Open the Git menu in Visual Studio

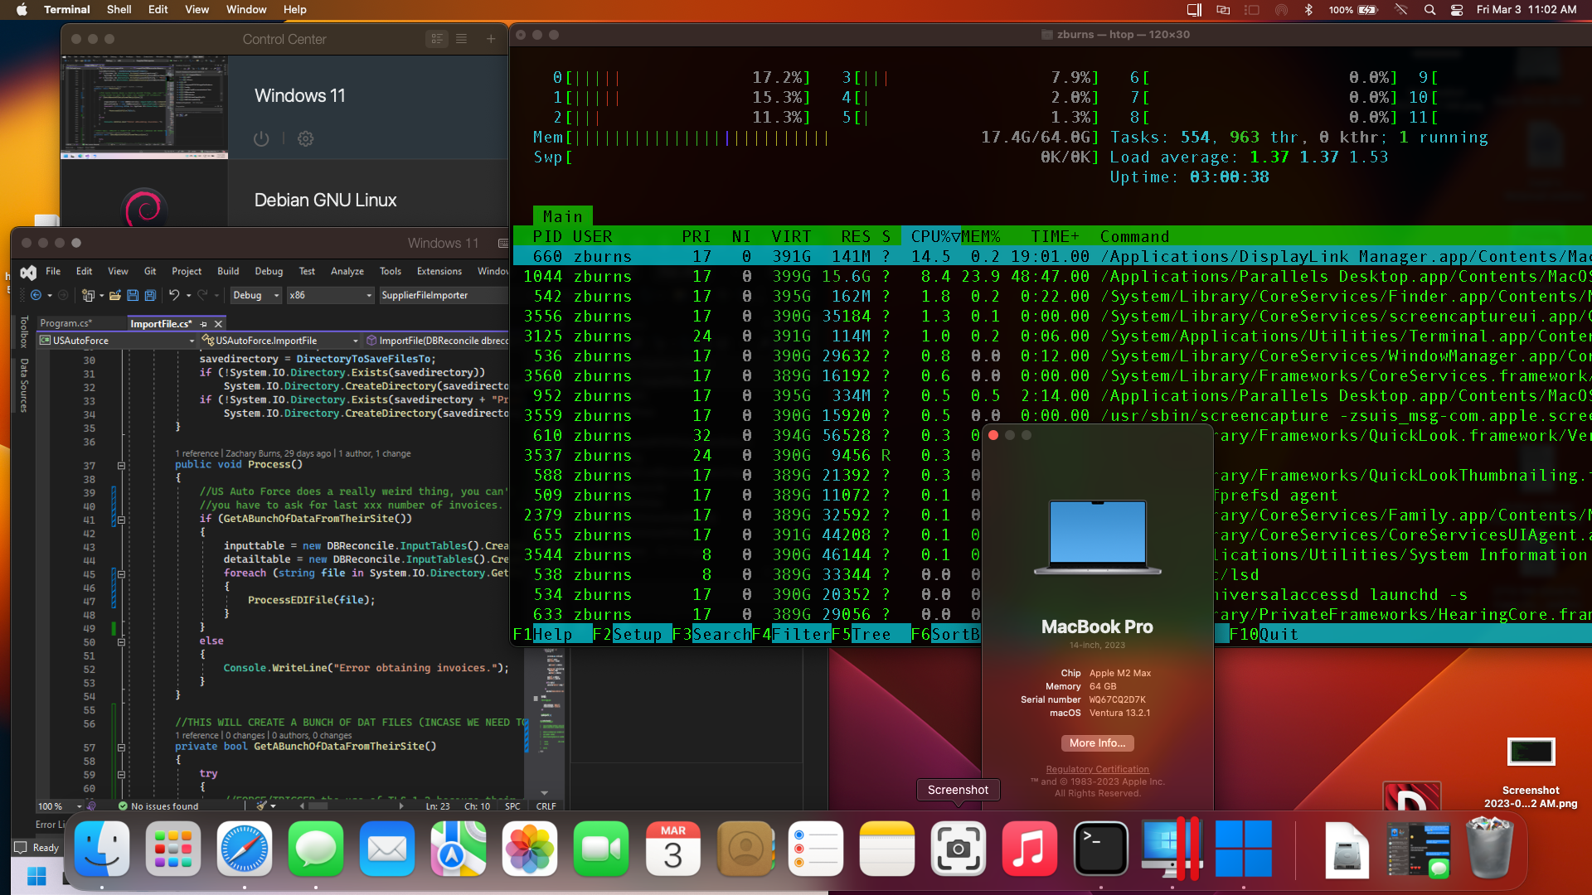[x=150, y=271]
